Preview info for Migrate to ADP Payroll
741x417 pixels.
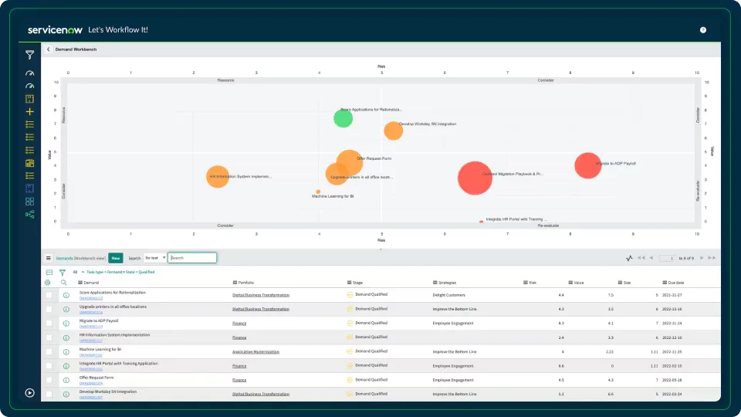[x=66, y=324]
